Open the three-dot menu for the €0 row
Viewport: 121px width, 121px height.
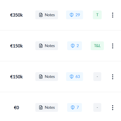click(x=113, y=108)
